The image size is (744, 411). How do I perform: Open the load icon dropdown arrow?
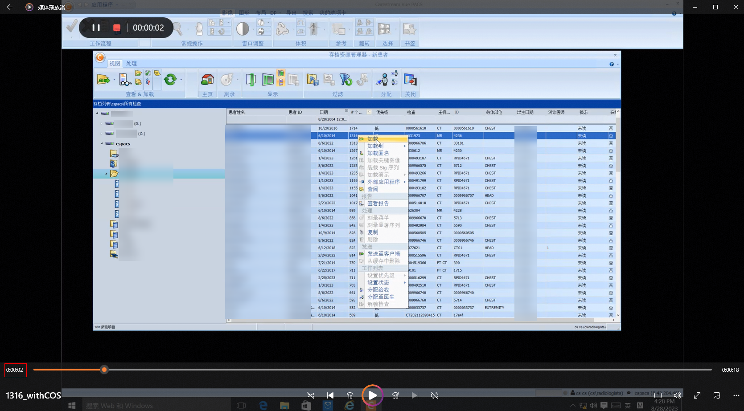click(114, 80)
